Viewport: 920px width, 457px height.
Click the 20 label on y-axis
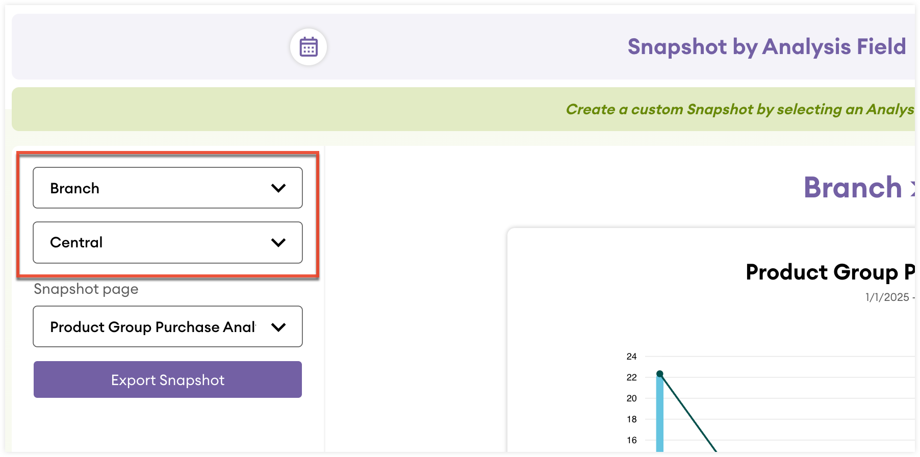pyautogui.click(x=631, y=398)
